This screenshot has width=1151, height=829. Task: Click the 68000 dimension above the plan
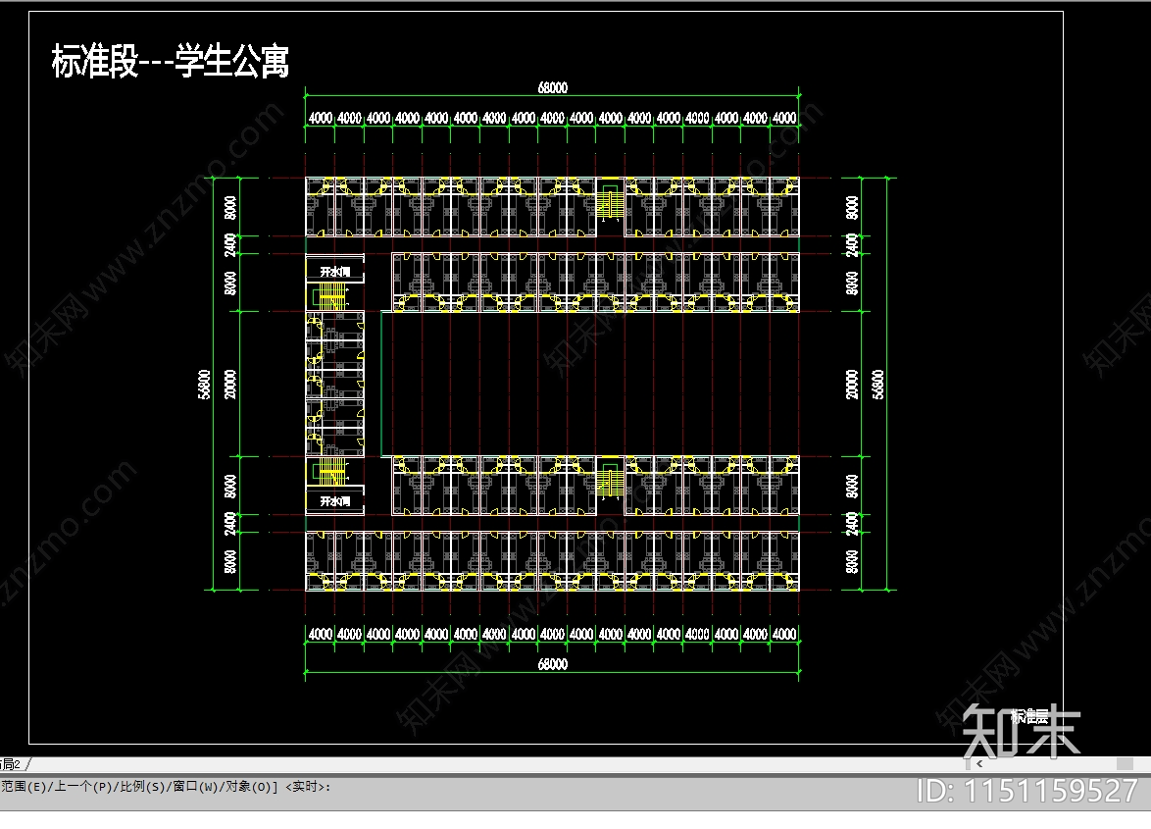coord(553,88)
